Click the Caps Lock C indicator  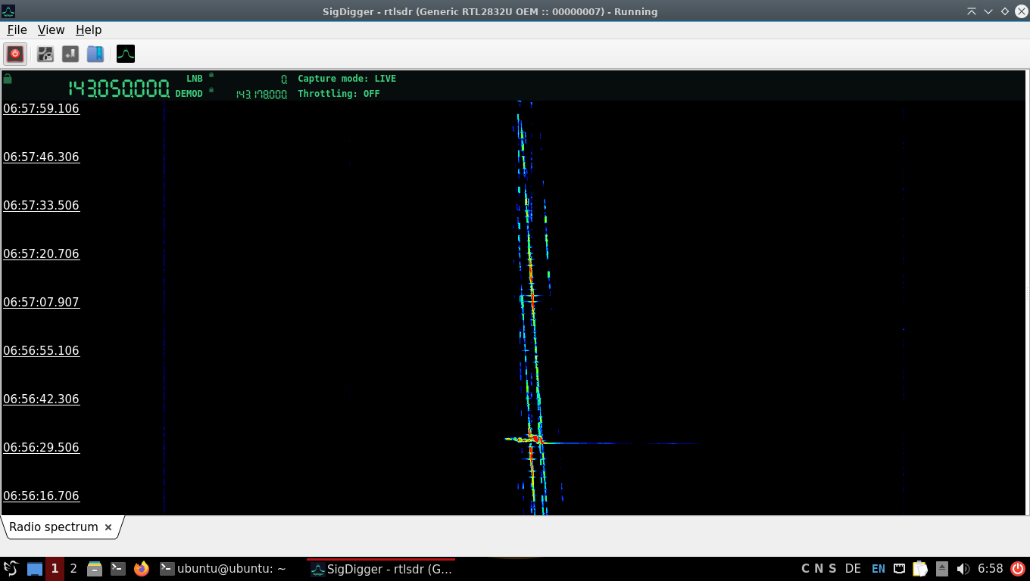point(806,569)
